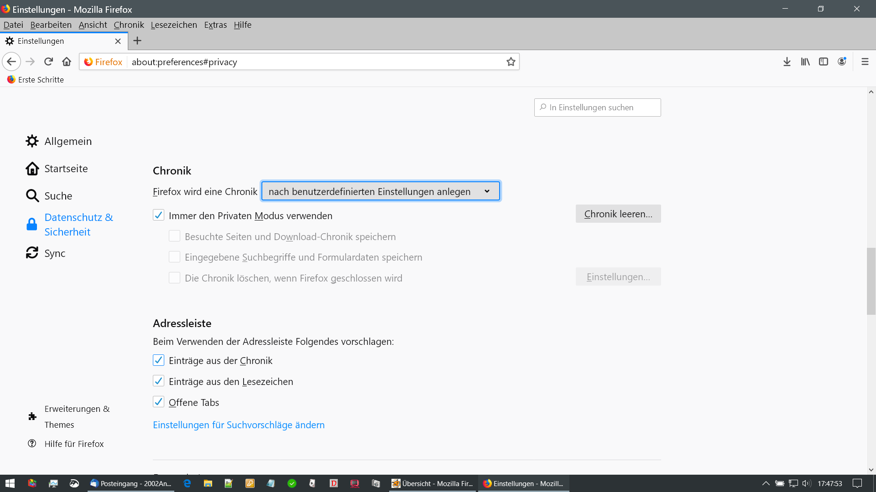The height and width of the screenshot is (492, 876).
Task: Disable Offene Tabs suggestion checkbox
Action: pyautogui.click(x=158, y=402)
